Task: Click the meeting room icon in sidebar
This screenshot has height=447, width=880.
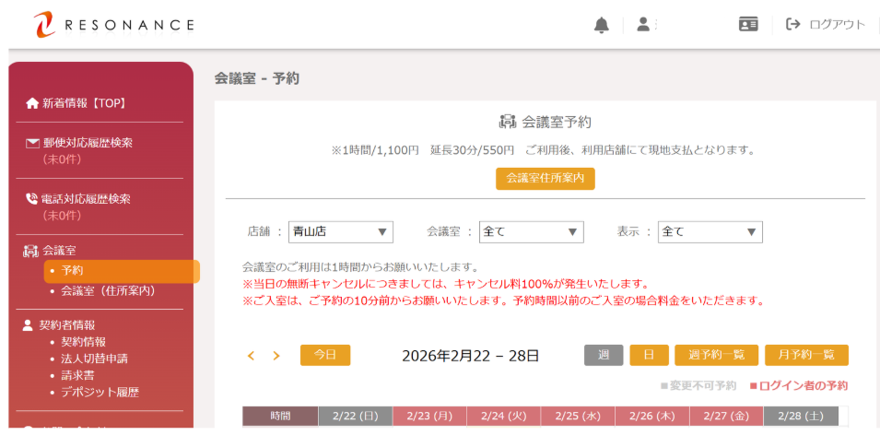Action: pyautogui.click(x=30, y=251)
